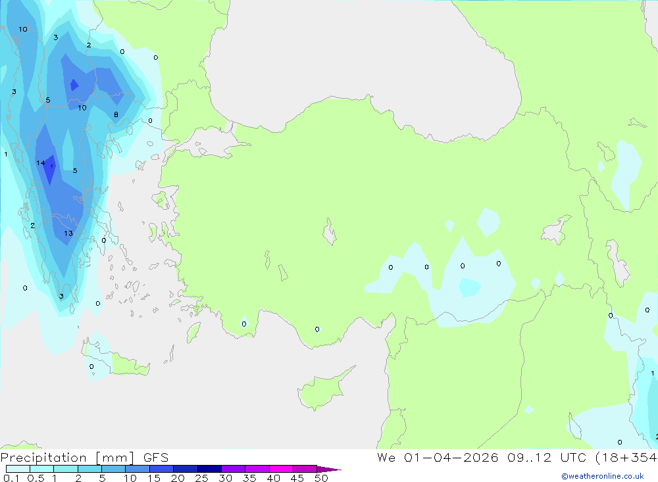Select the 25–30 mm navy legend swatch
Screen dimensions: 658x482
(x=209, y=469)
